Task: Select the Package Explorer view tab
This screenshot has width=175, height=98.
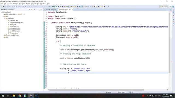Action: point(7,10)
